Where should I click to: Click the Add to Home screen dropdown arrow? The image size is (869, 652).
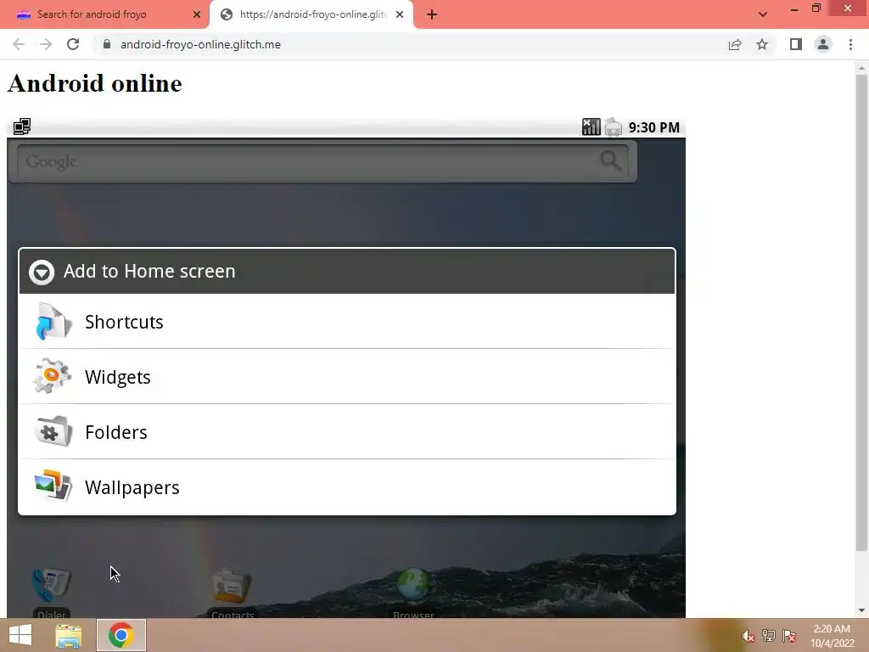[42, 272]
